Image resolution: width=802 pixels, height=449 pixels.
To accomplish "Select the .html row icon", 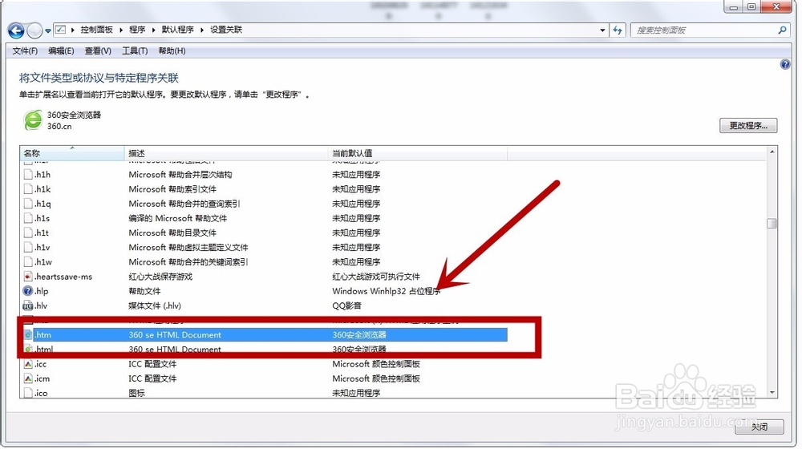I will click(28, 350).
